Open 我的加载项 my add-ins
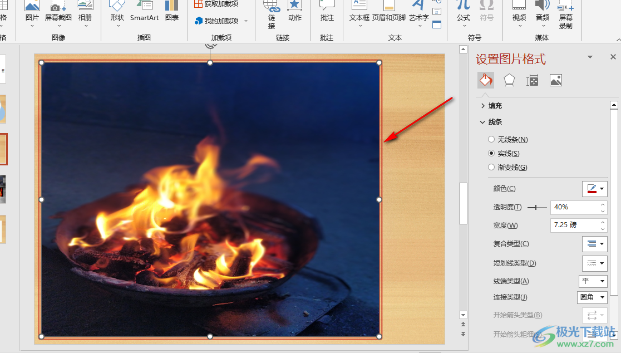The height and width of the screenshot is (353, 621). click(217, 21)
